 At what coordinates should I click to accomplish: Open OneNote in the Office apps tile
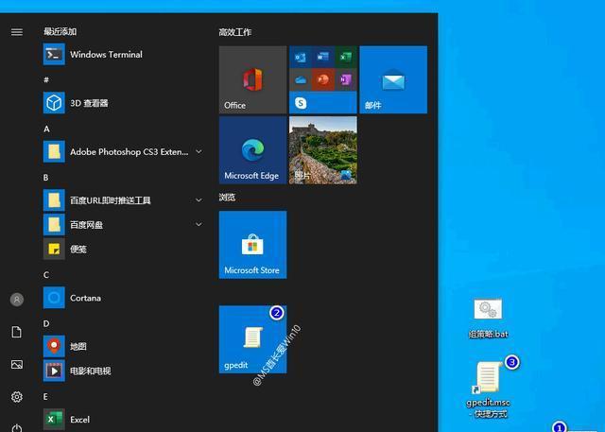346,79
